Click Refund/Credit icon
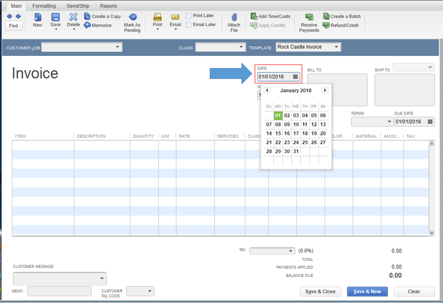This screenshot has width=443, height=303. pyautogui.click(x=326, y=25)
